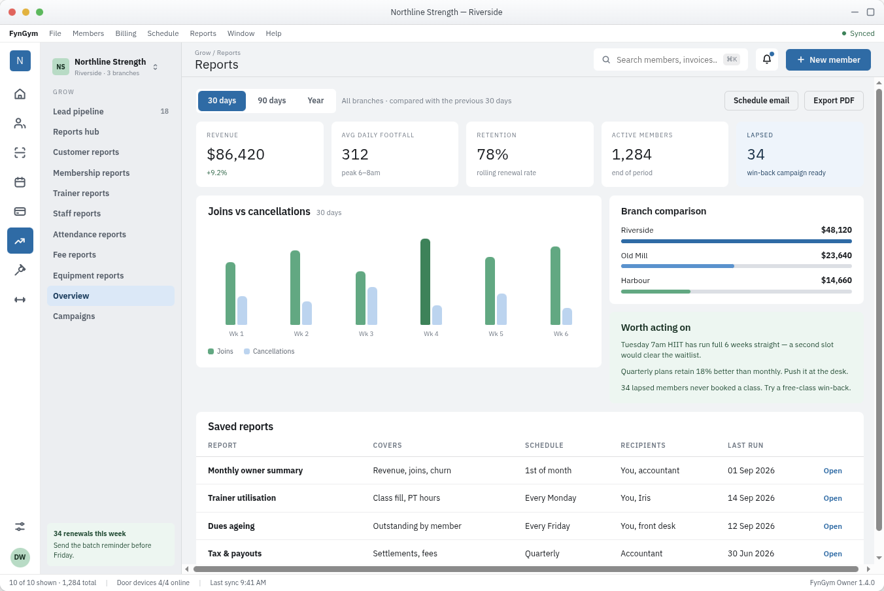884x591 pixels.
Task: Select the 30 days range
Action: 222,101
